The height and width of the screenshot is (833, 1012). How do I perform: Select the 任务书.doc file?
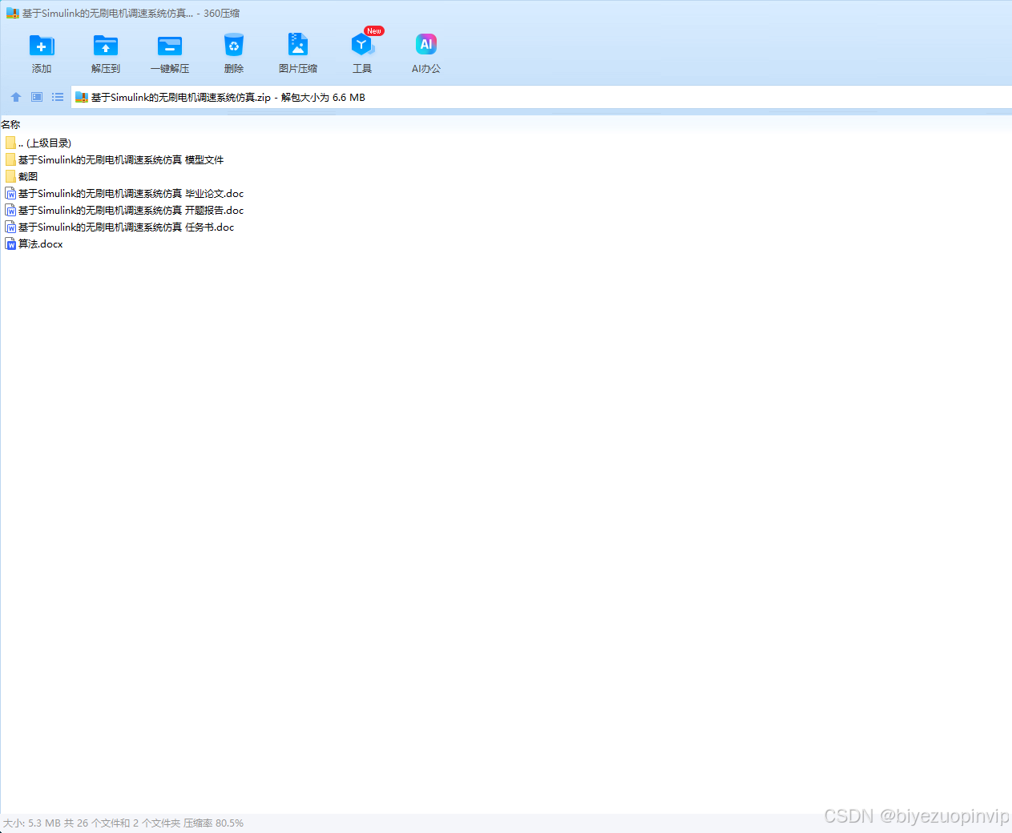point(119,227)
